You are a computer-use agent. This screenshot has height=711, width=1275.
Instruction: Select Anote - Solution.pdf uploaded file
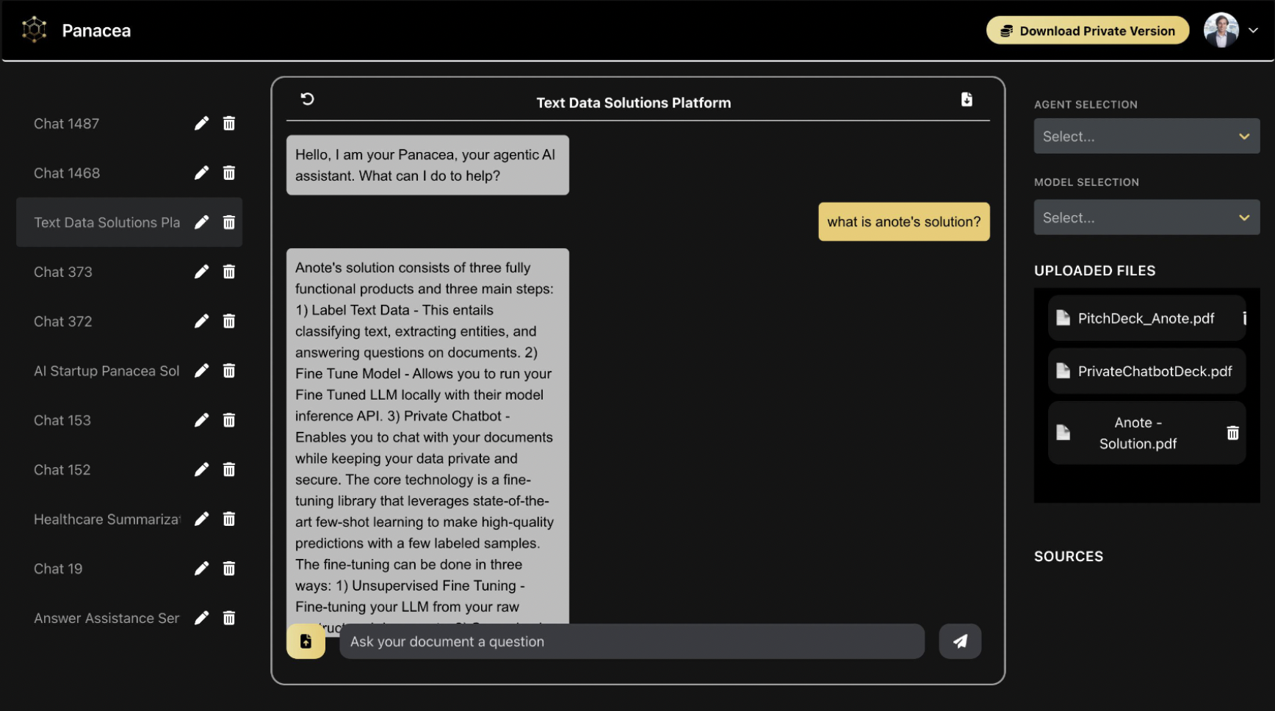[x=1146, y=433]
